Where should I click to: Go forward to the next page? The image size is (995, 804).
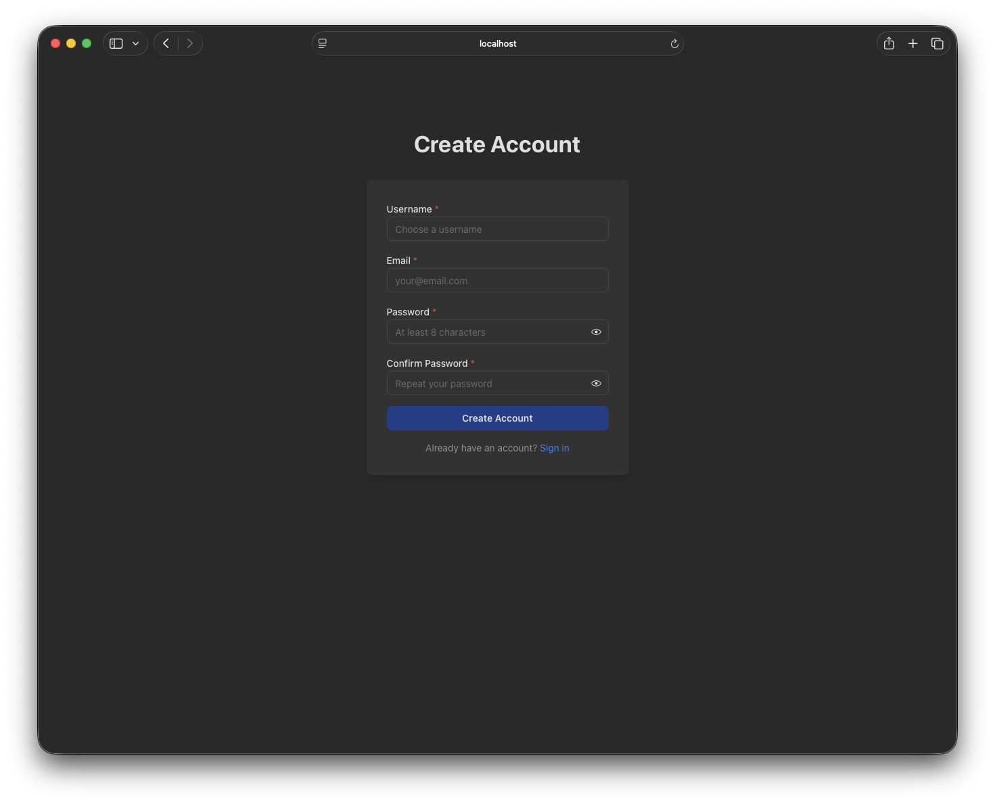coord(190,43)
